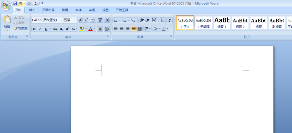Toggle bold formatting
This screenshot has height=133, width=292.
point(34,29)
